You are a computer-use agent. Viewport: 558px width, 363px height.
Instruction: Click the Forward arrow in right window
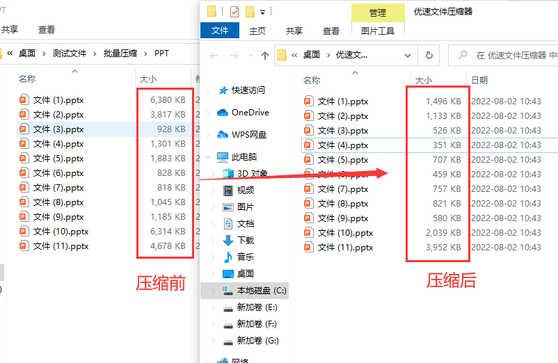pos(234,56)
